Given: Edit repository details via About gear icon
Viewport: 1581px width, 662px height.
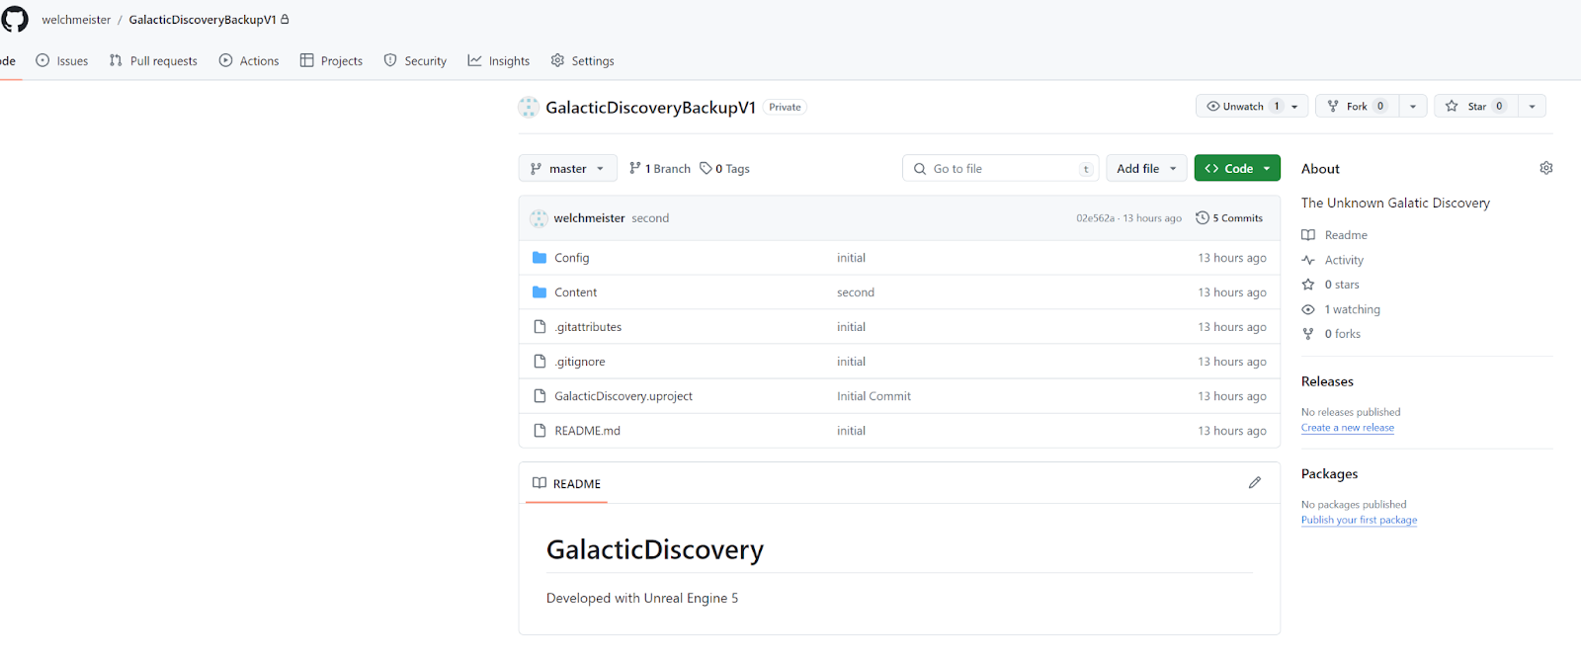Looking at the screenshot, I should click(x=1546, y=168).
